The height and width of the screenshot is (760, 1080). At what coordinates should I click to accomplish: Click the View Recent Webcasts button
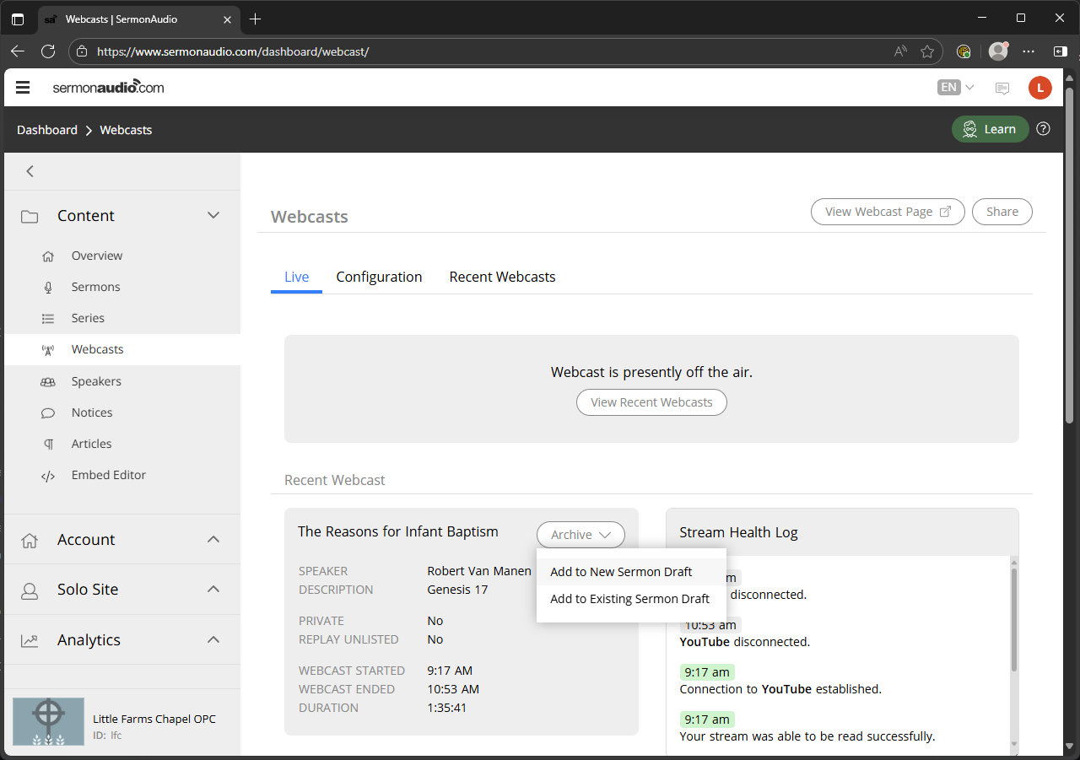tap(651, 402)
